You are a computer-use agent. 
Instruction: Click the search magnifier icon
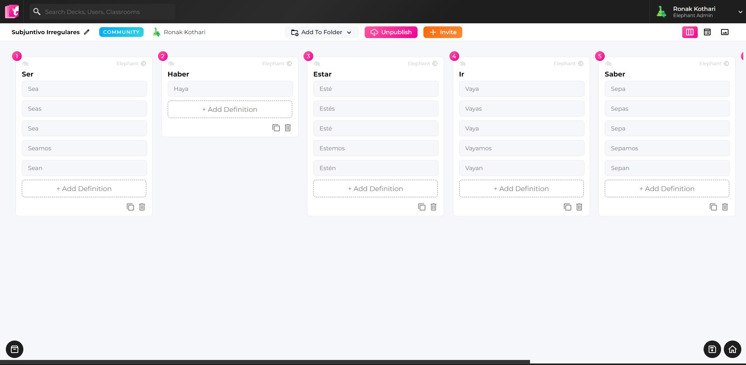tap(37, 12)
